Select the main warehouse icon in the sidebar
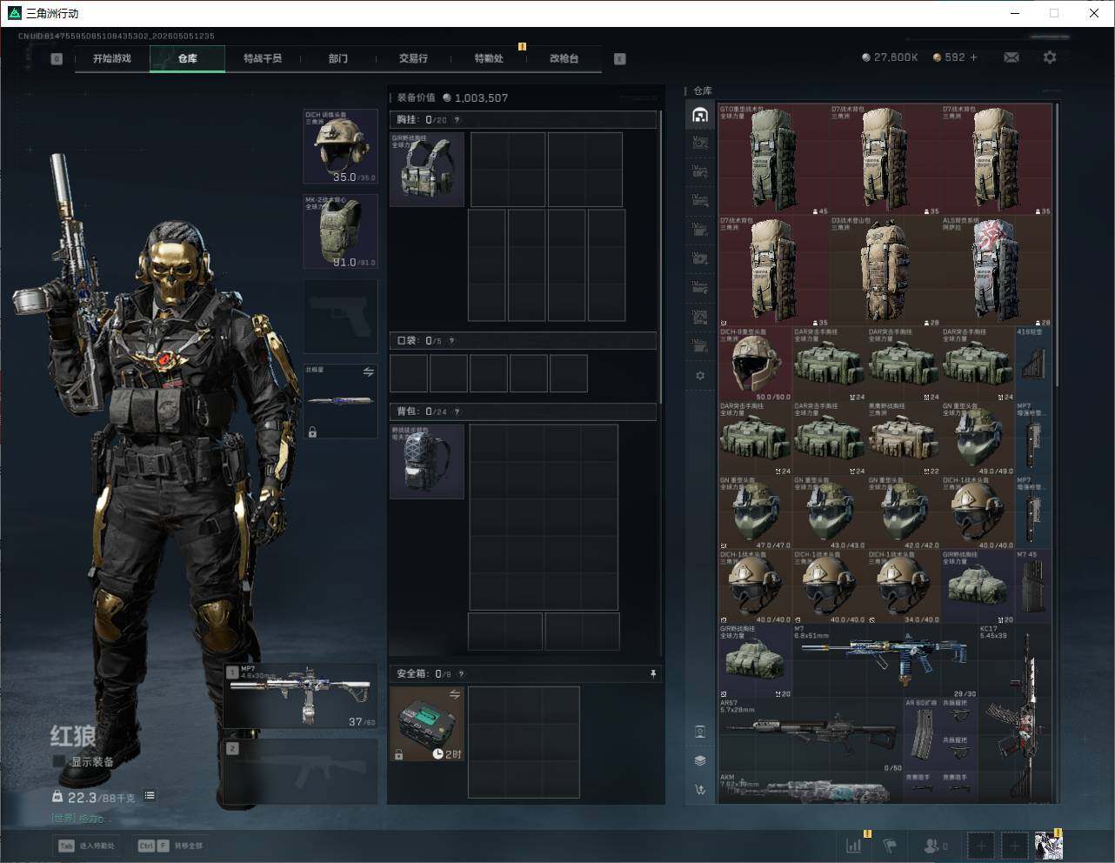The image size is (1115, 863). point(700,115)
